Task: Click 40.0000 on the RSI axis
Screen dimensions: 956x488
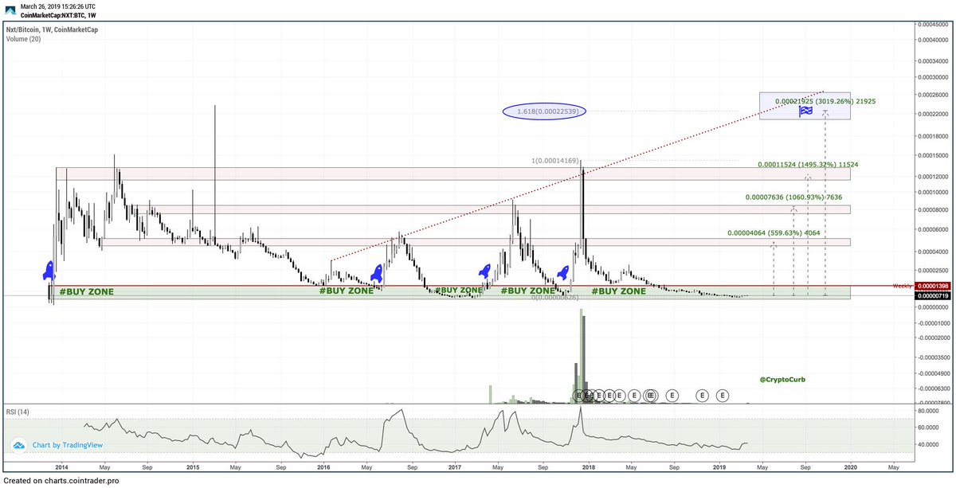Action: 927,444
